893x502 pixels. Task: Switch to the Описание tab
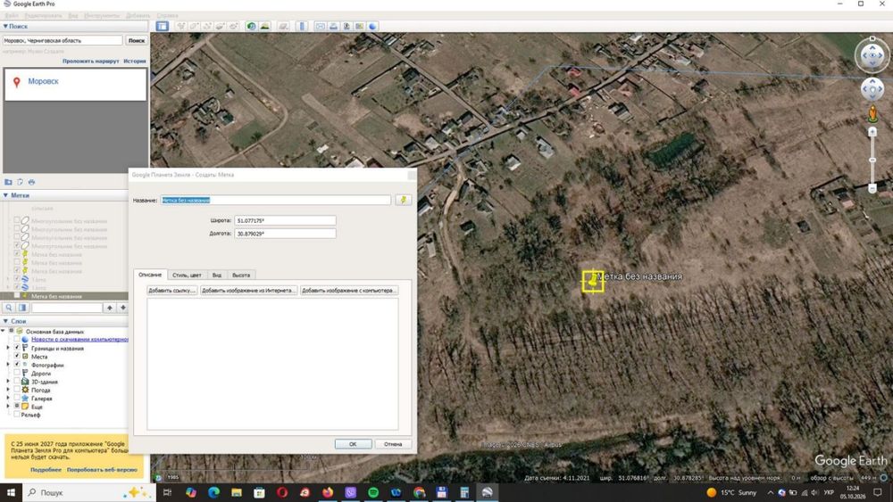[150, 275]
